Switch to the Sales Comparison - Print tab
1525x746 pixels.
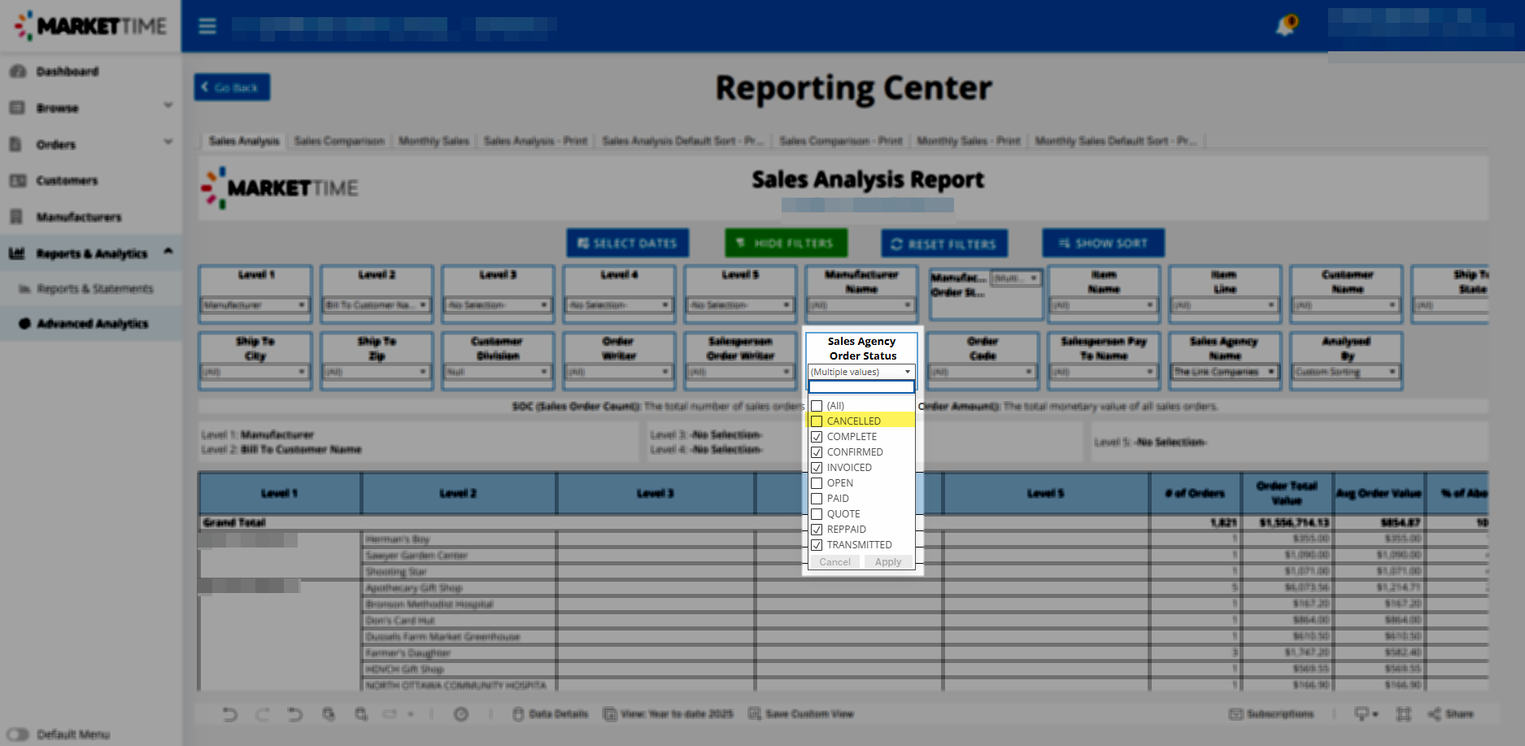pyautogui.click(x=841, y=141)
